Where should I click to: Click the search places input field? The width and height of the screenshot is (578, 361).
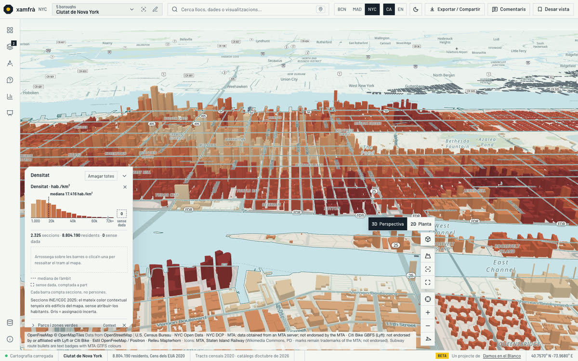(x=248, y=9)
